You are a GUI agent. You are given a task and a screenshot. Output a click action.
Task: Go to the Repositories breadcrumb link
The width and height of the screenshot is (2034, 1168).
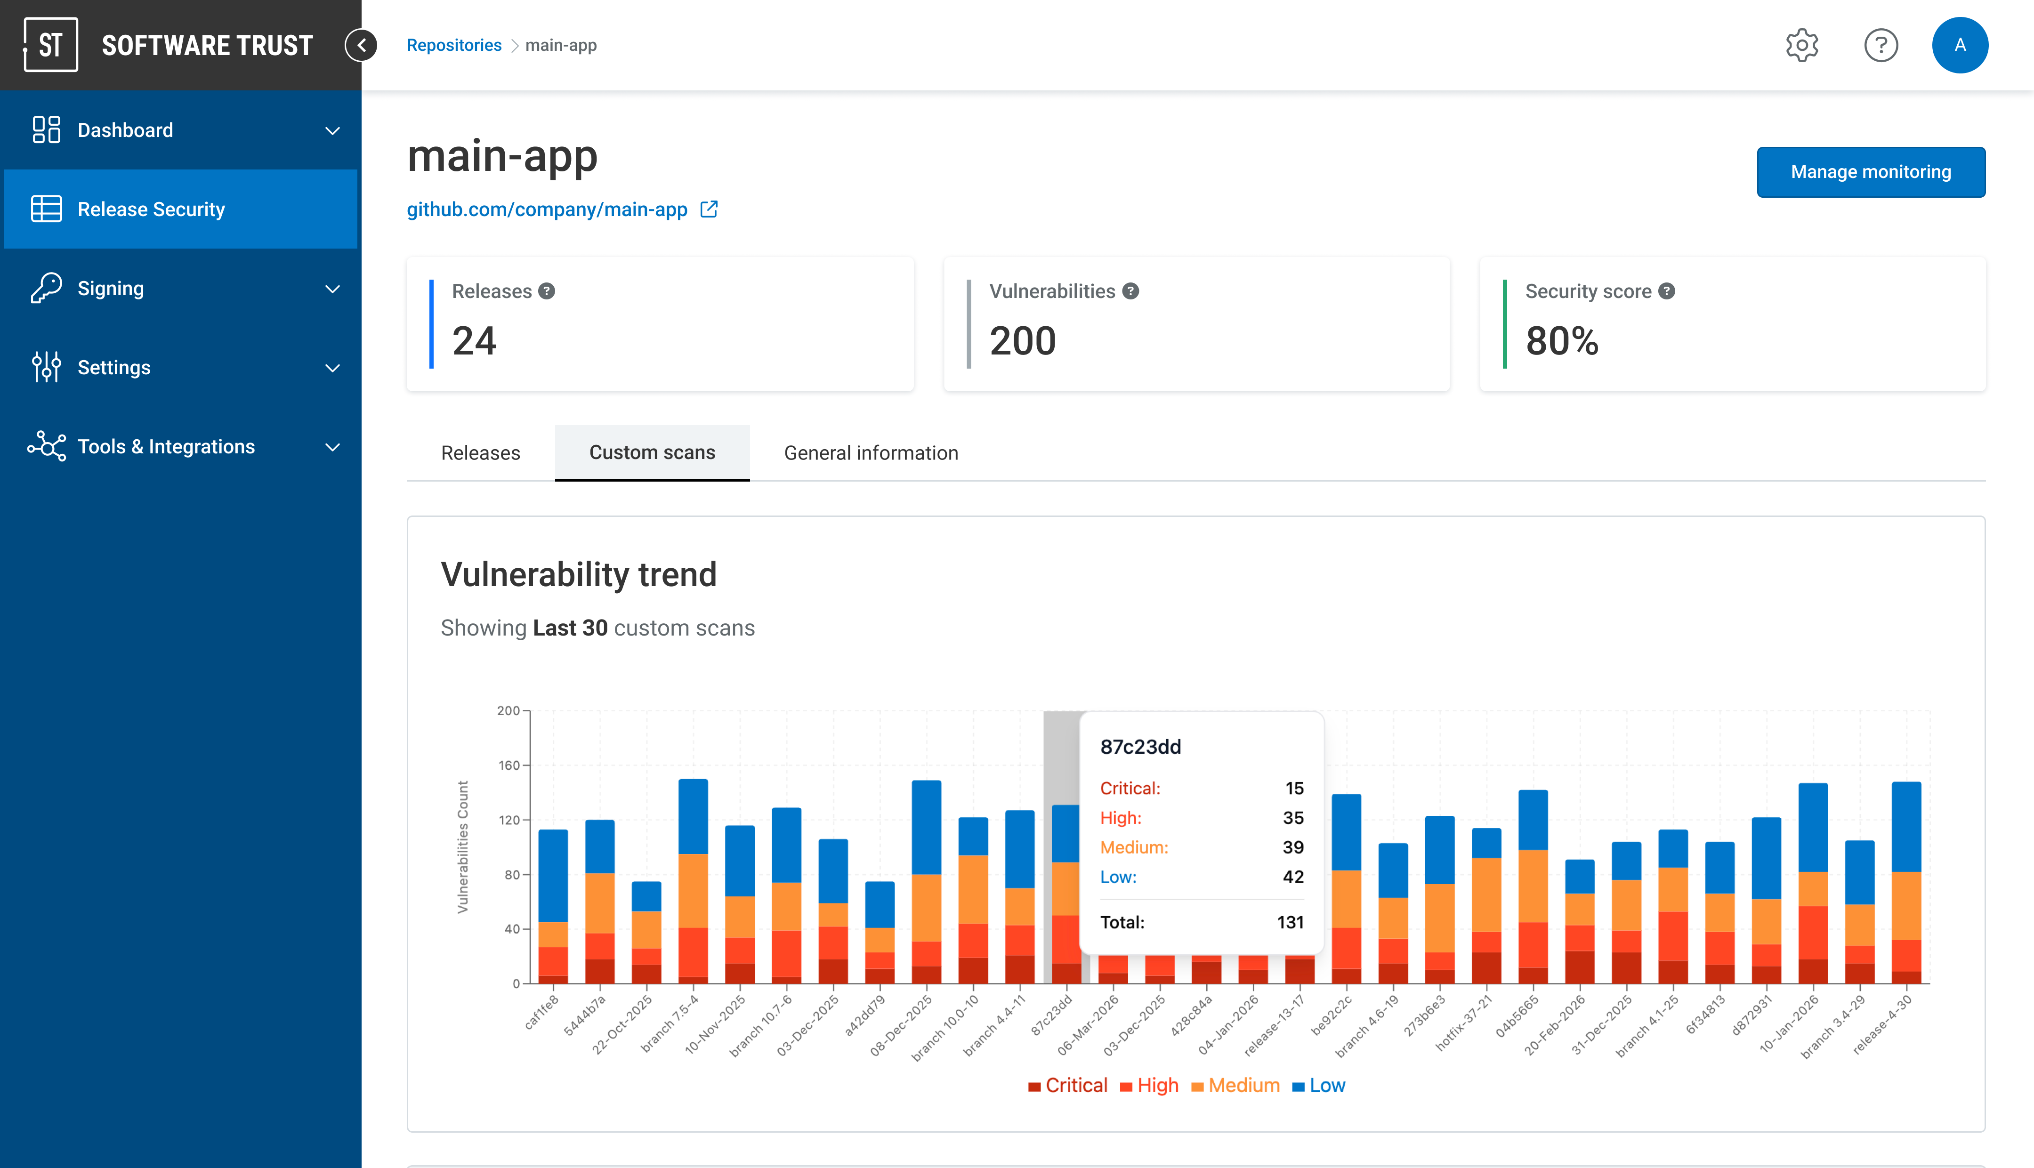454,45
